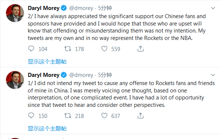Open Daryl Morey's avatar on the 2/ tweet
Screen dimensions: 221x139
[x=15, y=13]
